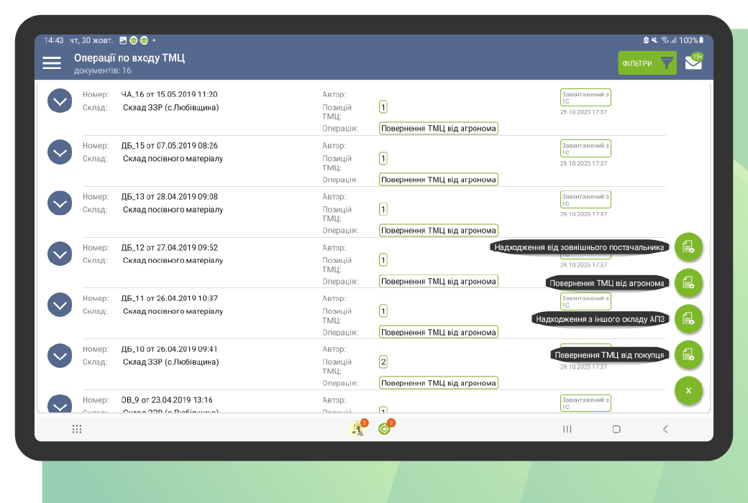The height and width of the screenshot is (503, 748).
Task: Open the Android app drawer grid
Action: coord(77,429)
